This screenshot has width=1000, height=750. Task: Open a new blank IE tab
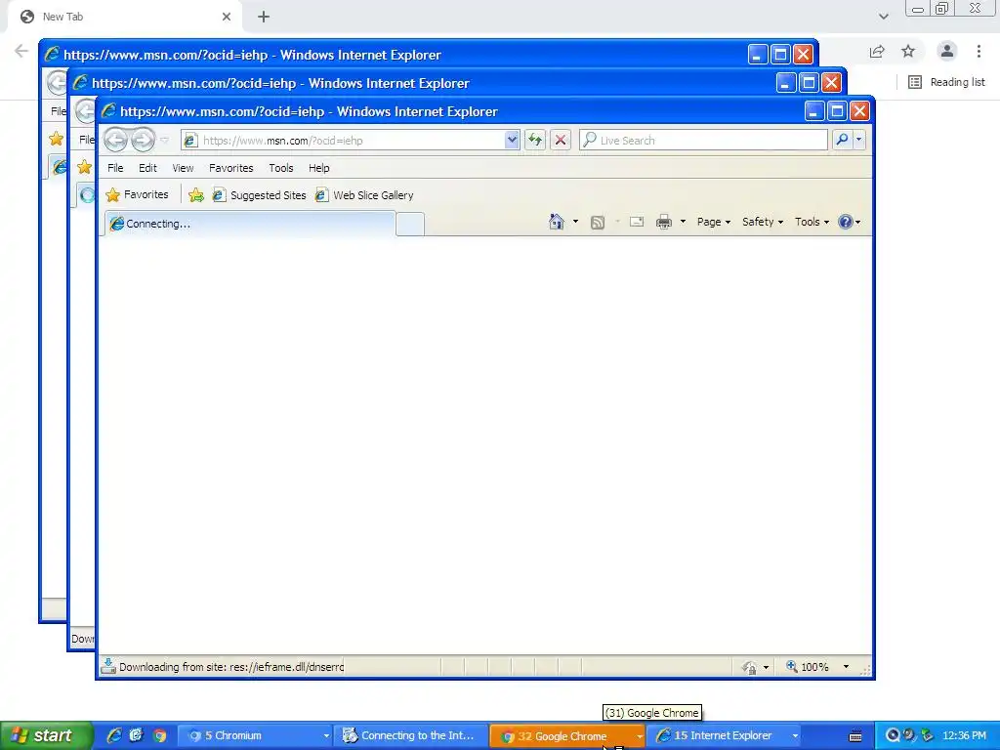410,224
